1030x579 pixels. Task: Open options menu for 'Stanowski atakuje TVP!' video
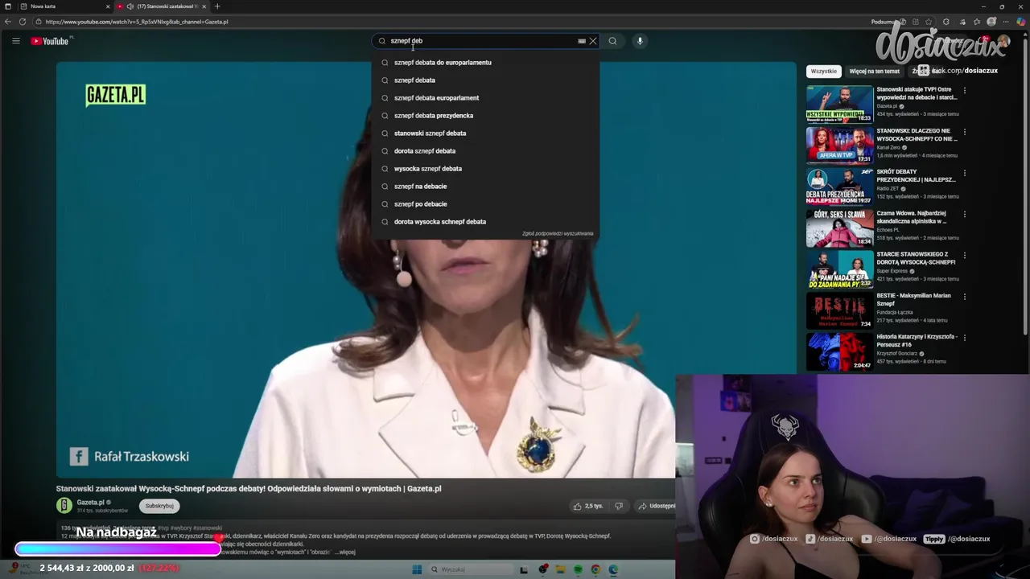point(964,91)
